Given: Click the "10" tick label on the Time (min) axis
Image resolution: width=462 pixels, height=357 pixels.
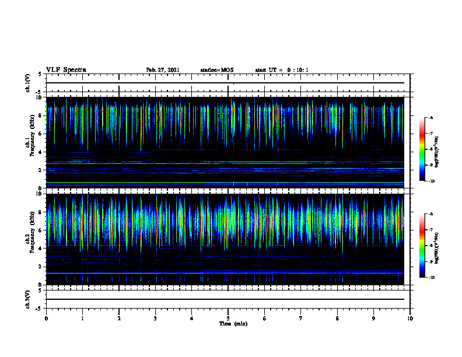Looking at the screenshot, I should [x=410, y=318].
